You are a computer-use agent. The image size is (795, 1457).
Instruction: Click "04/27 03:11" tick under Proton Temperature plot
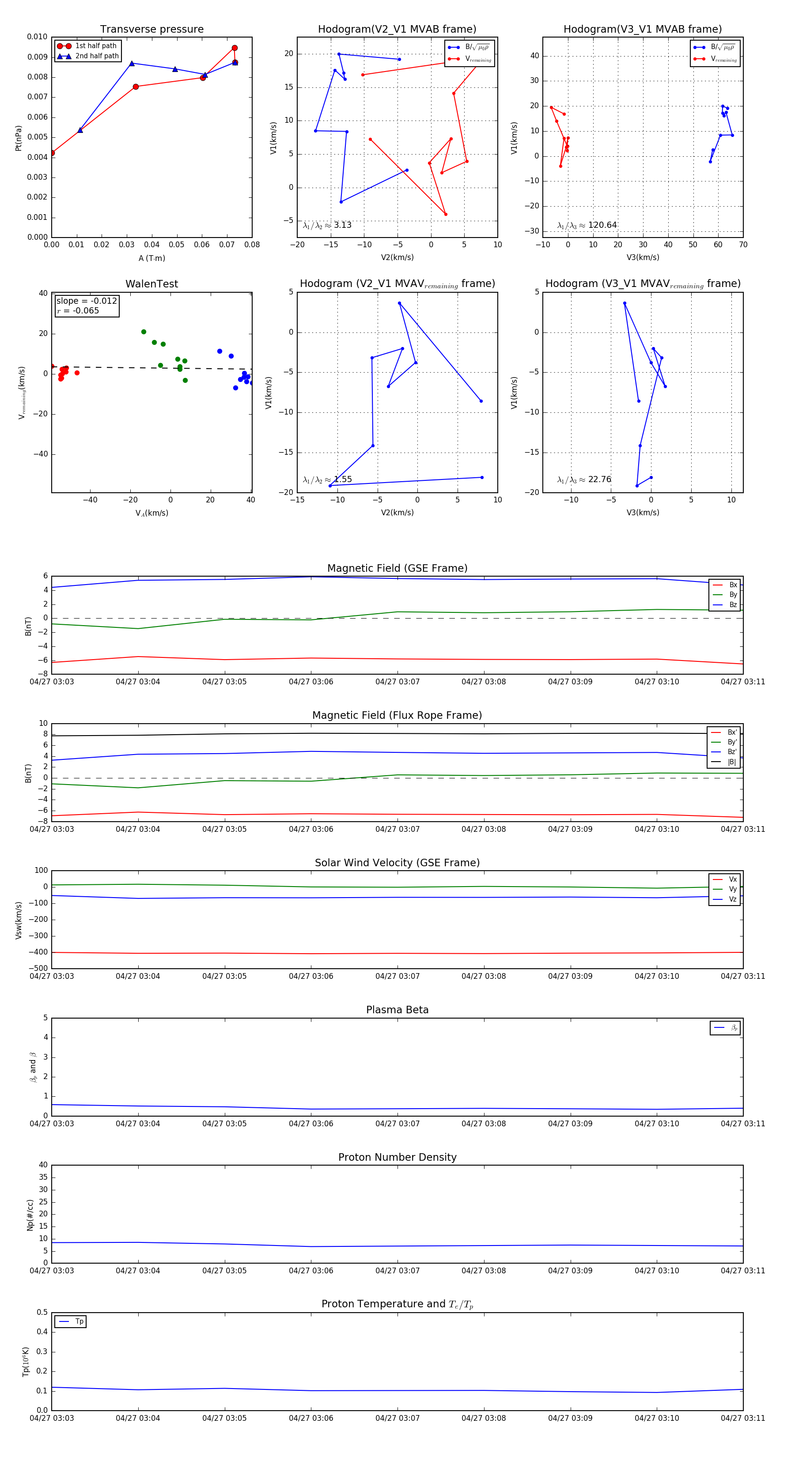coord(743,1418)
